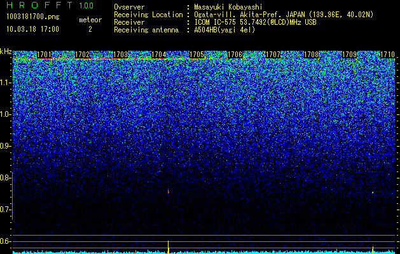400x254 pixels.
Task: Click the date stamp 10.03.18 17:00
Action: point(32,29)
